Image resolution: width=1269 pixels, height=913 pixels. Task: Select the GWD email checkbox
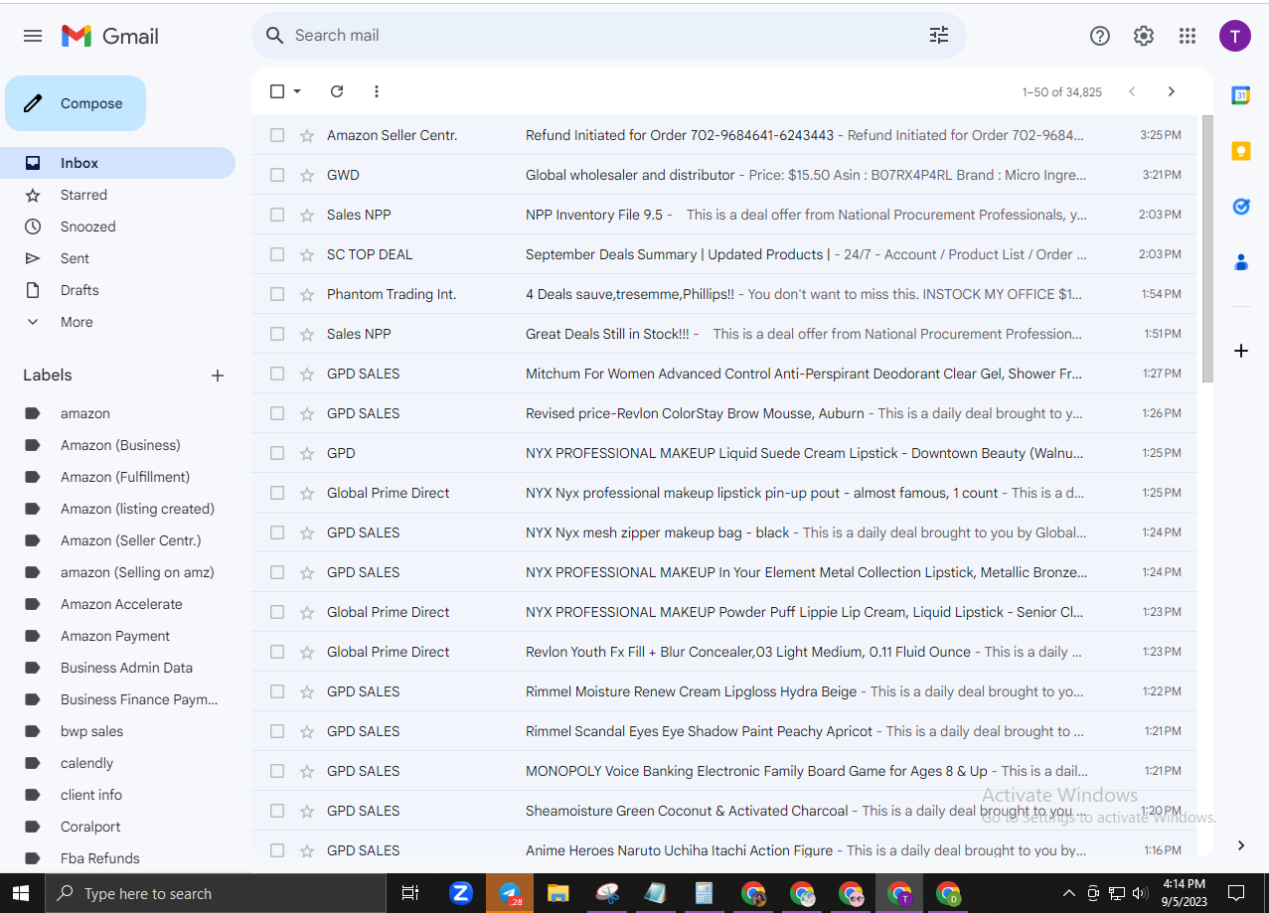click(277, 175)
